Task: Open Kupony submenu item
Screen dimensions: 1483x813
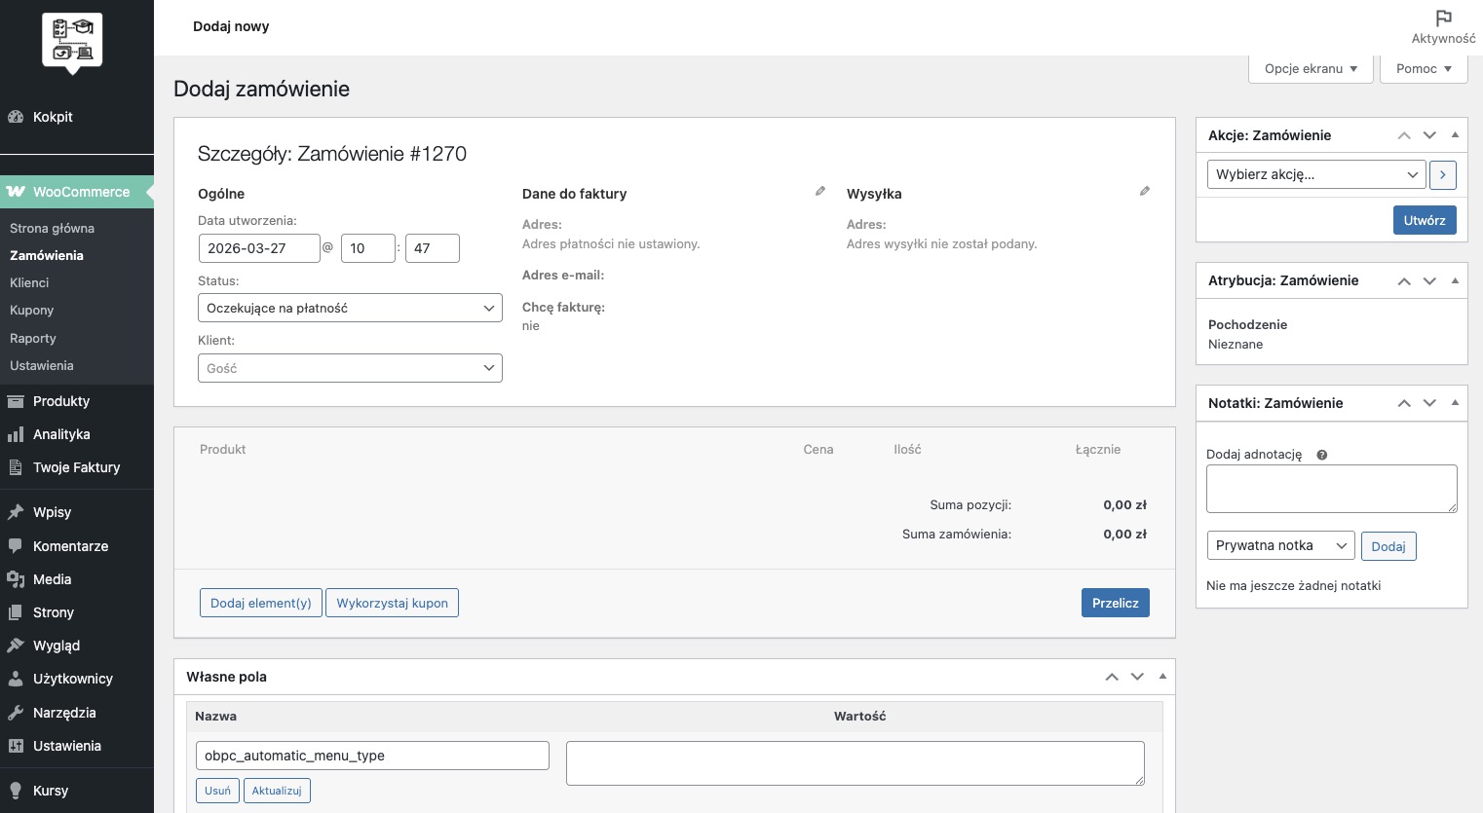Action: pyautogui.click(x=32, y=310)
